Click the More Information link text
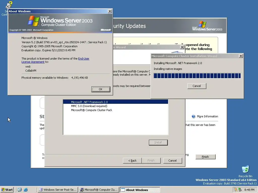The image size is (258, 193). [x=208, y=116]
